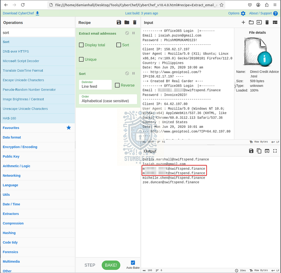Maximise the output pane

[x=275, y=151]
